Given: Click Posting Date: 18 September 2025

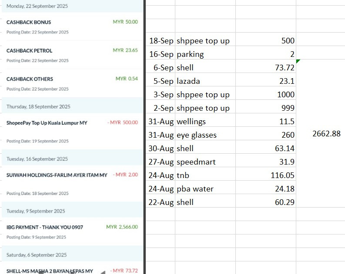Looking at the screenshot, I should tap(37, 193).
